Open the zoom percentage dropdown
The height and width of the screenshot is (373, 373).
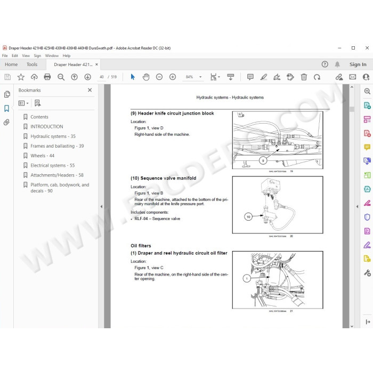point(200,77)
